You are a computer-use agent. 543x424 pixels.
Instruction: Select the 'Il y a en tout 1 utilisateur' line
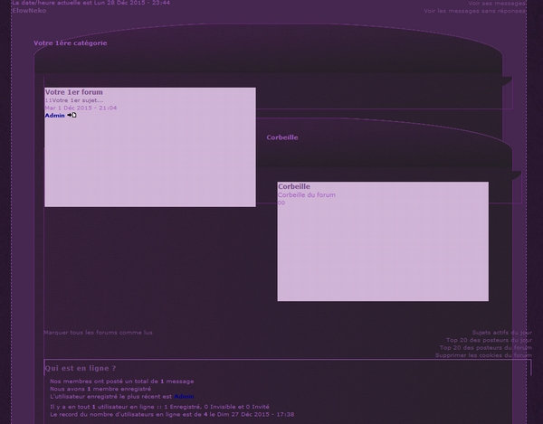159,407
